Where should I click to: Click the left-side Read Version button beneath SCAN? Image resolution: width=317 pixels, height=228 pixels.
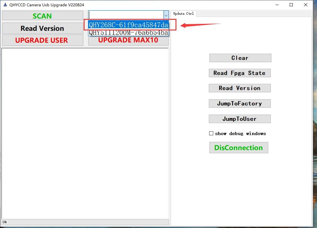43,28
